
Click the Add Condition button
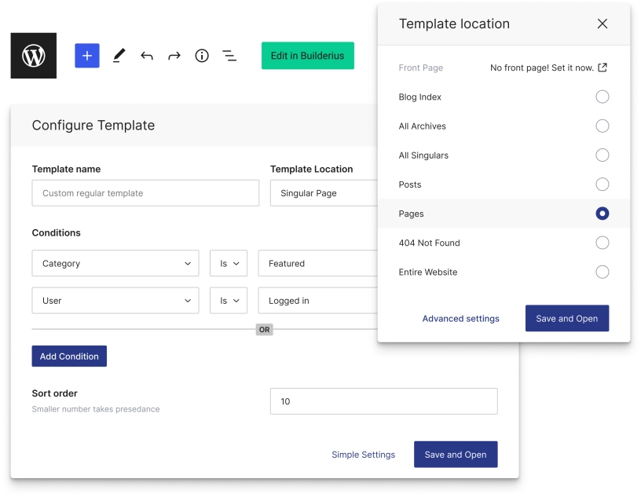tap(69, 356)
